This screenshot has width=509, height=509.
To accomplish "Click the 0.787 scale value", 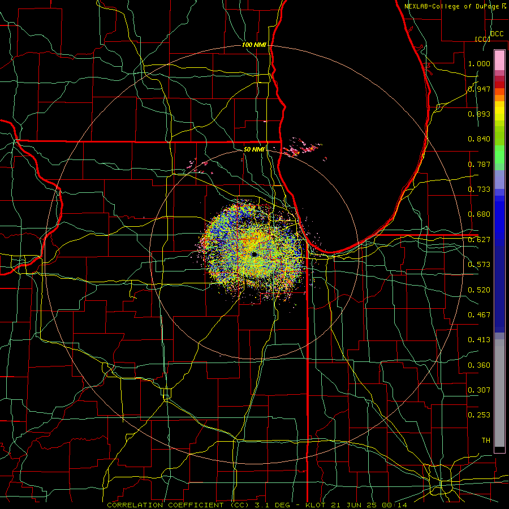I will pos(479,164).
